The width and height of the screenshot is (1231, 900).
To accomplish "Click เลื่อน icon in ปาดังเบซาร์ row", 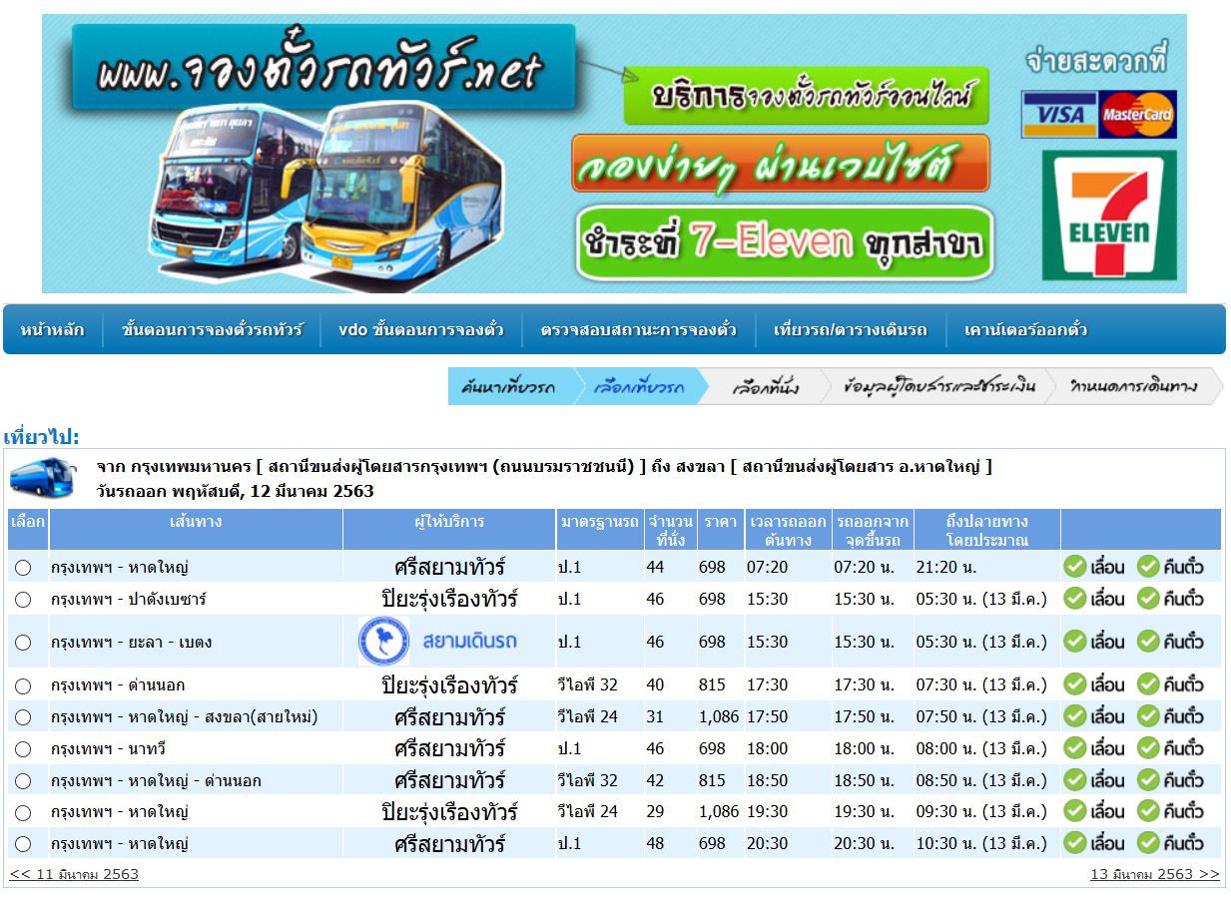I will pos(1074,599).
